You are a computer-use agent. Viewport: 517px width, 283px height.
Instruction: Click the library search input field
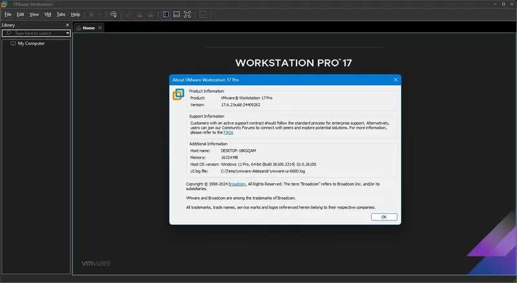pyautogui.click(x=35, y=34)
